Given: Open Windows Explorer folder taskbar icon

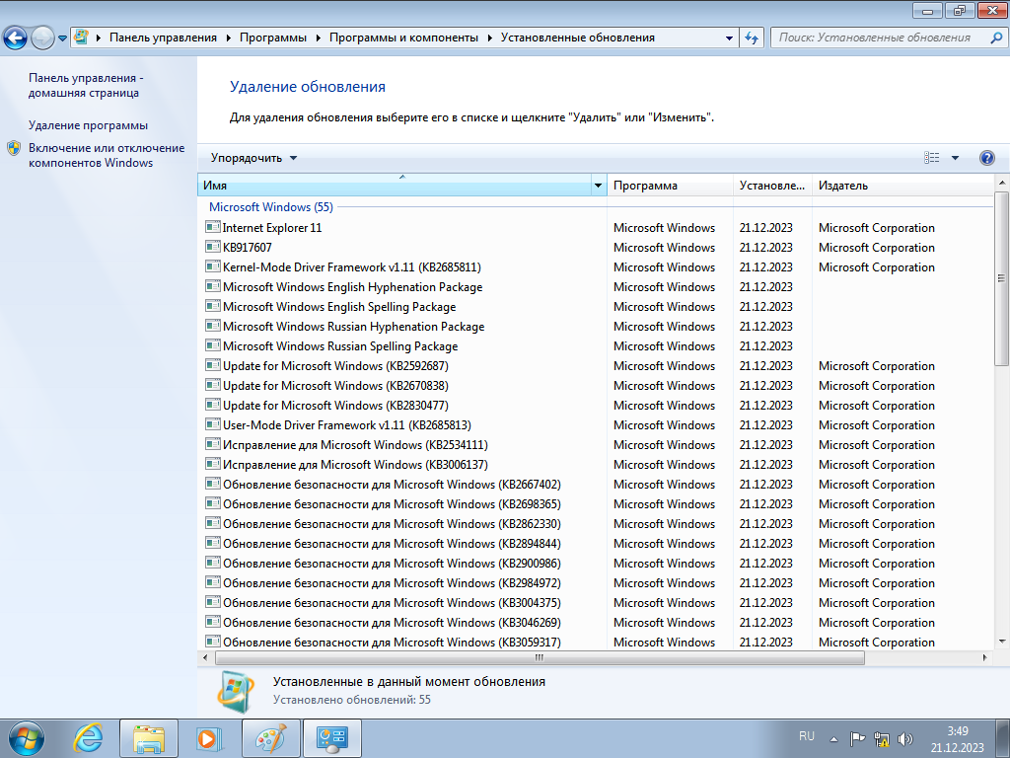Looking at the screenshot, I should (x=149, y=737).
